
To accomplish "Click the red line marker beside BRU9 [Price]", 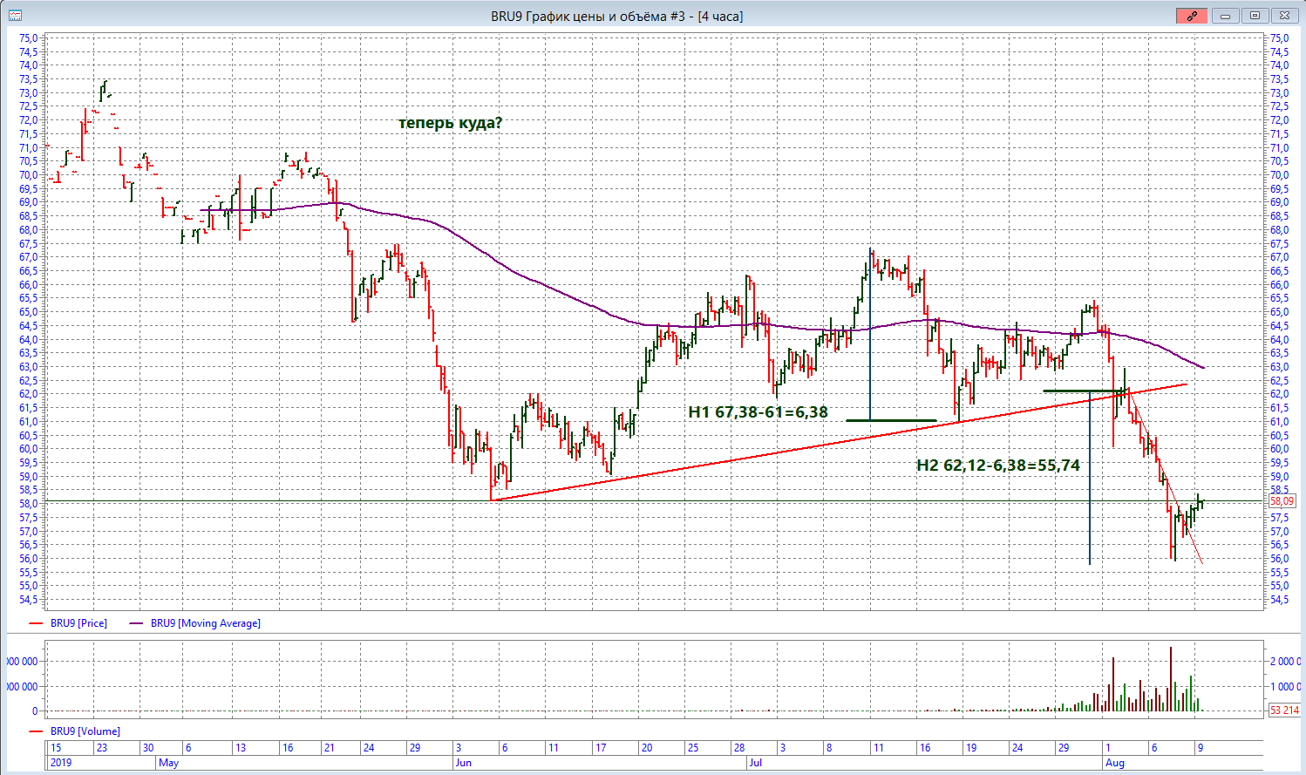I will point(36,623).
